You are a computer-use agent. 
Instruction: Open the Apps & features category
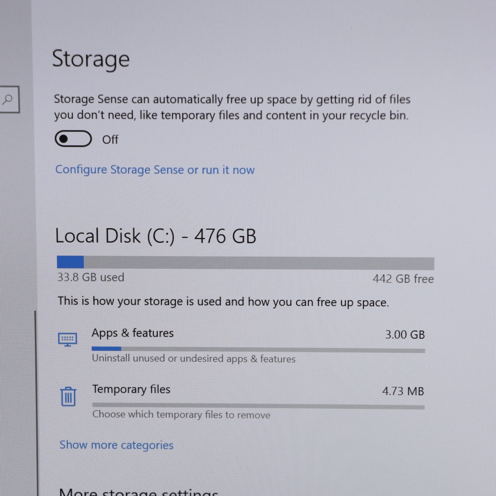(133, 333)
